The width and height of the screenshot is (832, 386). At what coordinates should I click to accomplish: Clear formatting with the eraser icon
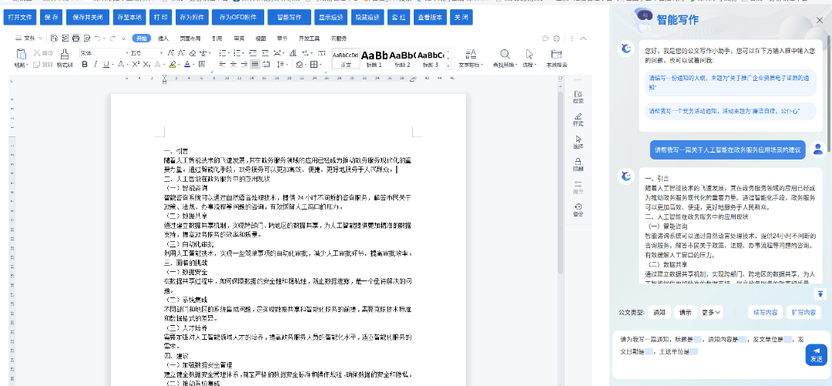click(193, 53)
